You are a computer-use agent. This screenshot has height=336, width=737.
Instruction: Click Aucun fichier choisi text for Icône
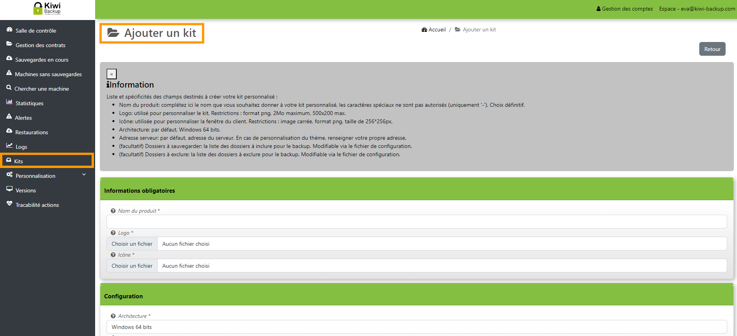186,266
